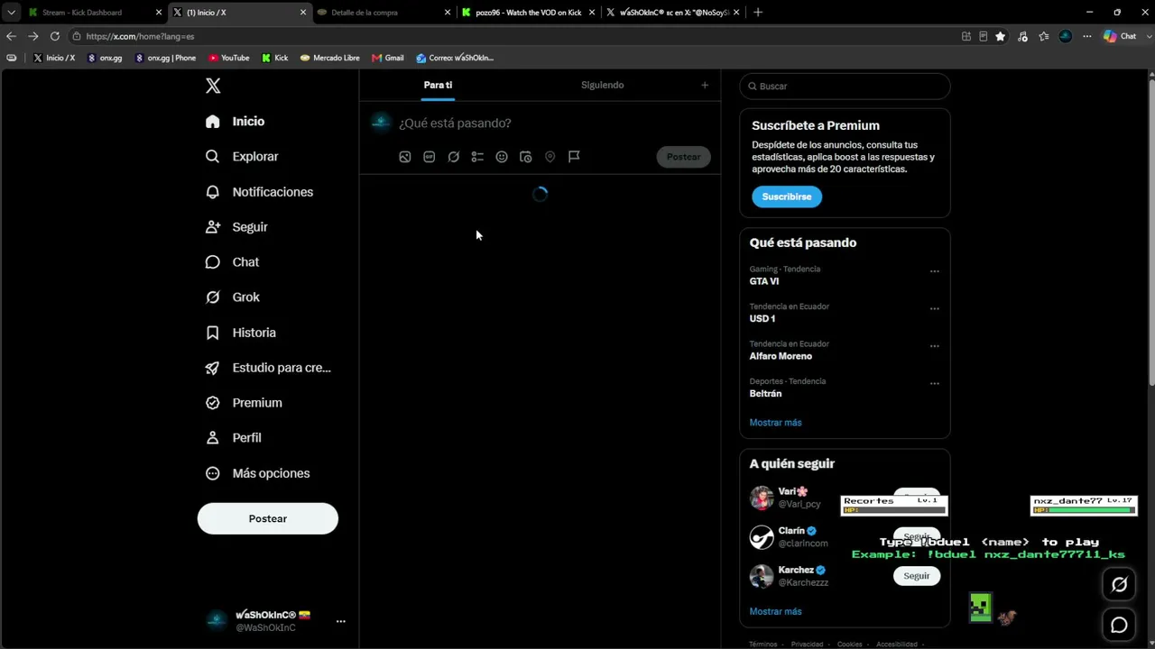The height and width of the screenshot is (649, 1155).
Task: Tag a location in the post
Action: coord(550,157)
